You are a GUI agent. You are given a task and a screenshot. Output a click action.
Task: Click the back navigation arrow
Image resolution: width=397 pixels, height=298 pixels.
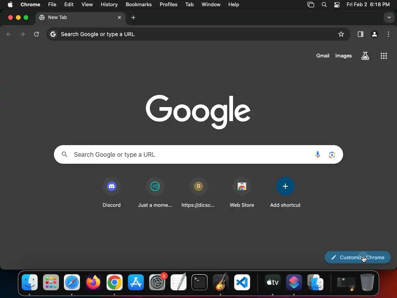click(9, 34)
